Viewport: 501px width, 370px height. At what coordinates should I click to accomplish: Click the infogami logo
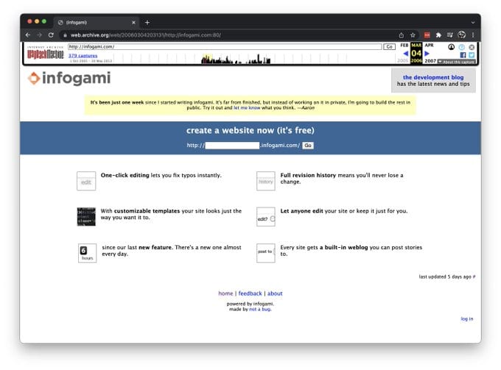pyautogui.click(x=69, y=78)
